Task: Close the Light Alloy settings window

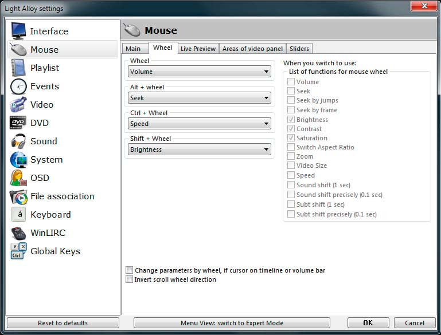Action: point(424,6)
